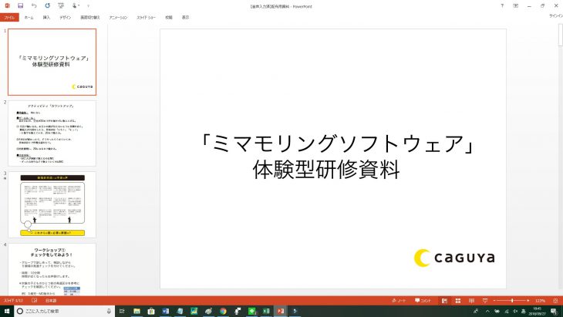Viewport: 563px width, 317px height.
Task: Show hidden system tray icons
Action: tap(487, 311)
